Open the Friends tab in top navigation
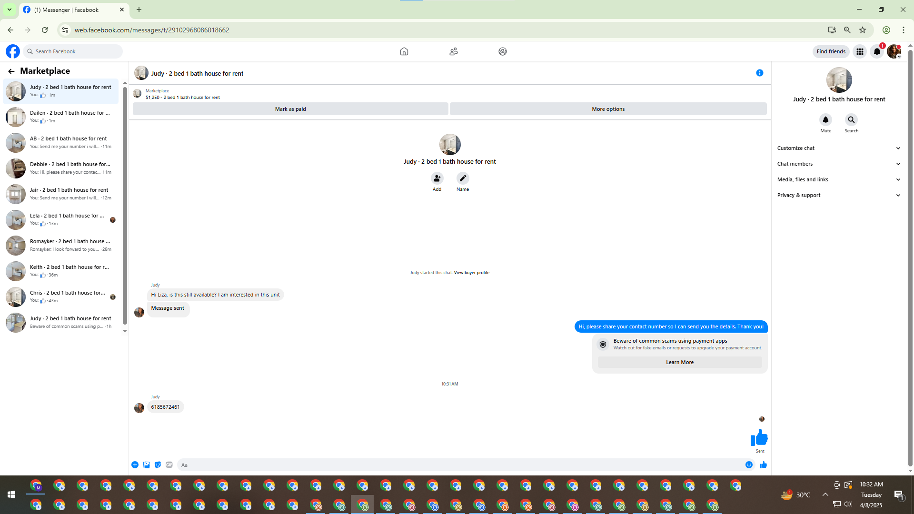 tap(453, 51)
